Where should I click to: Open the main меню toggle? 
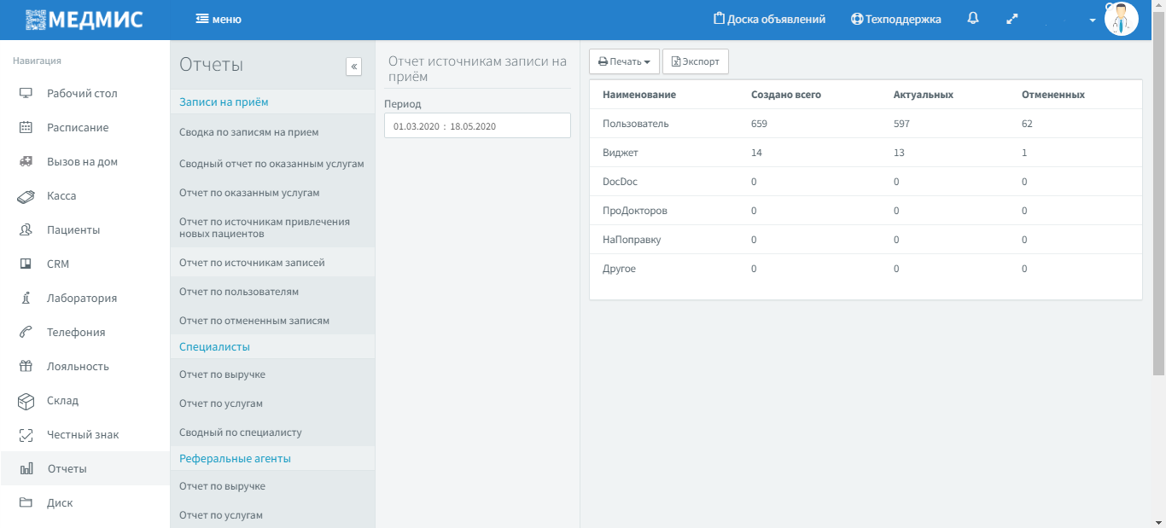(x=219, y=19)
